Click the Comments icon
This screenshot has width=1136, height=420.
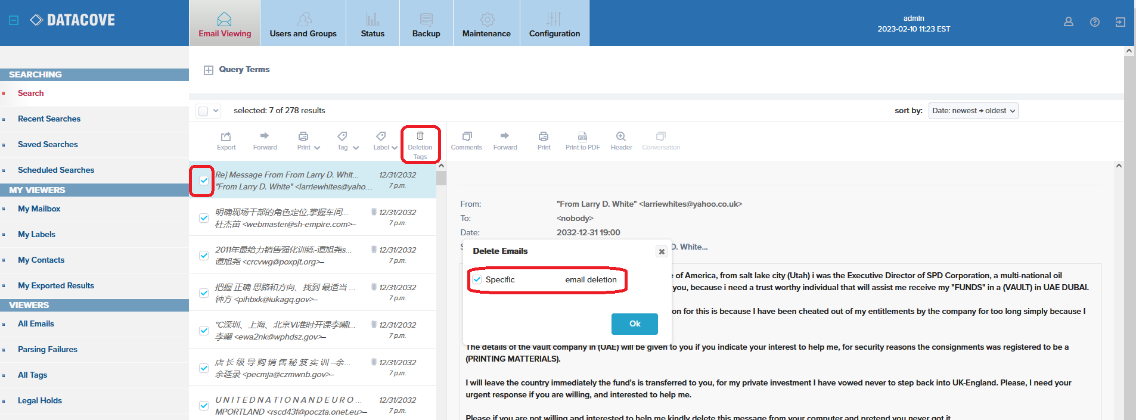pos(467,136)
